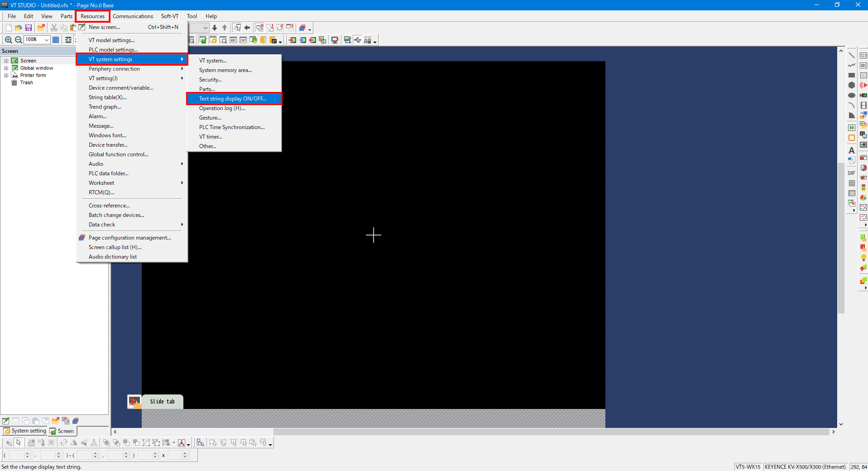868x471 pixels.
Task: Click the Zoom Out magnifier icon
Action: point(18,40)
